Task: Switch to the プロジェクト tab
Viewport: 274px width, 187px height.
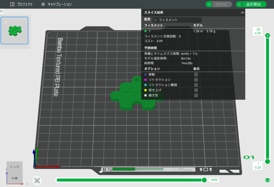Action: point(21,4)
